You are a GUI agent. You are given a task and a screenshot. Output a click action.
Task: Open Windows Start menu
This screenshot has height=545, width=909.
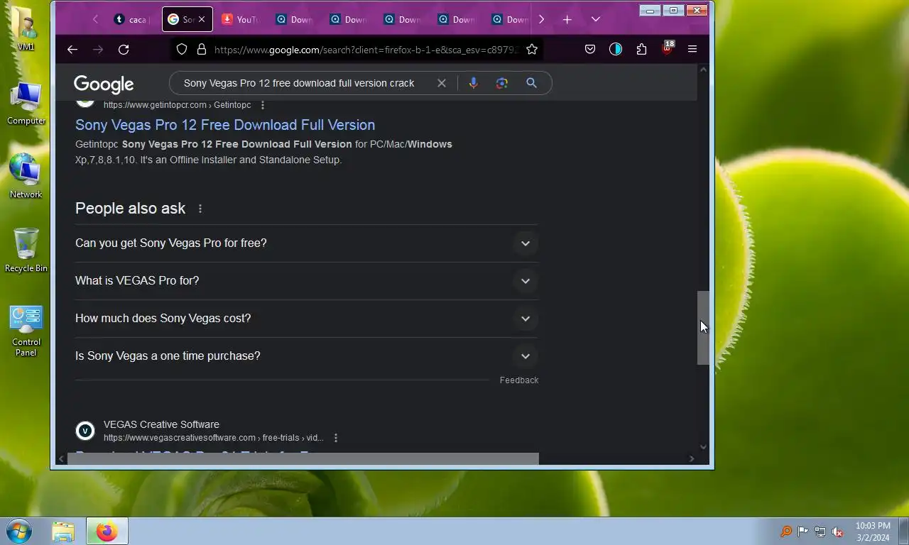19,531
